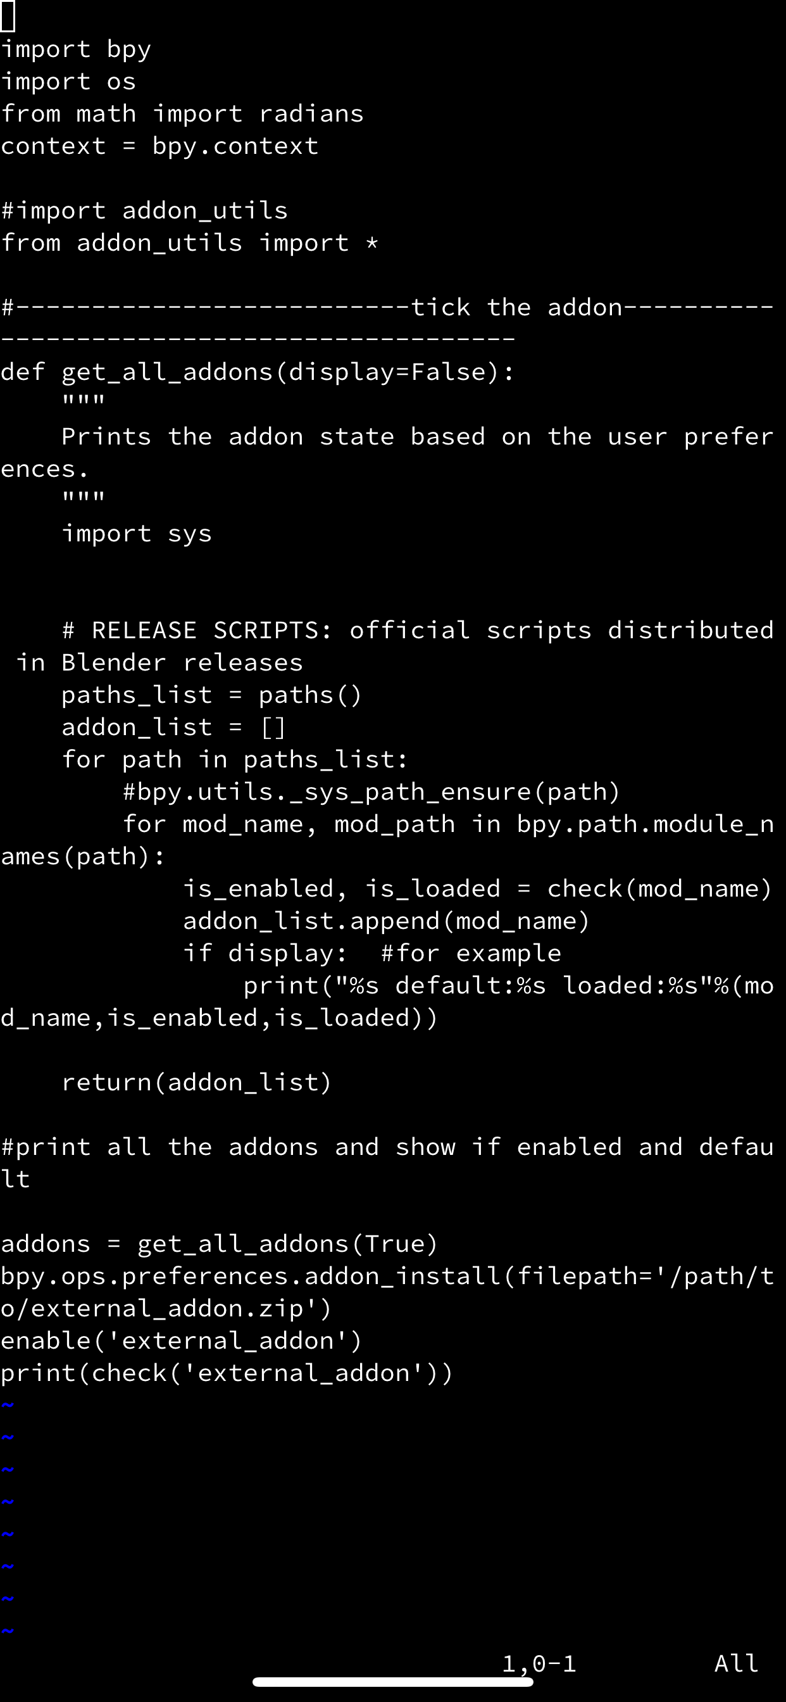Click the 'import os' line
Screen dimensions: 786x1702
click(x=68, y=82)
